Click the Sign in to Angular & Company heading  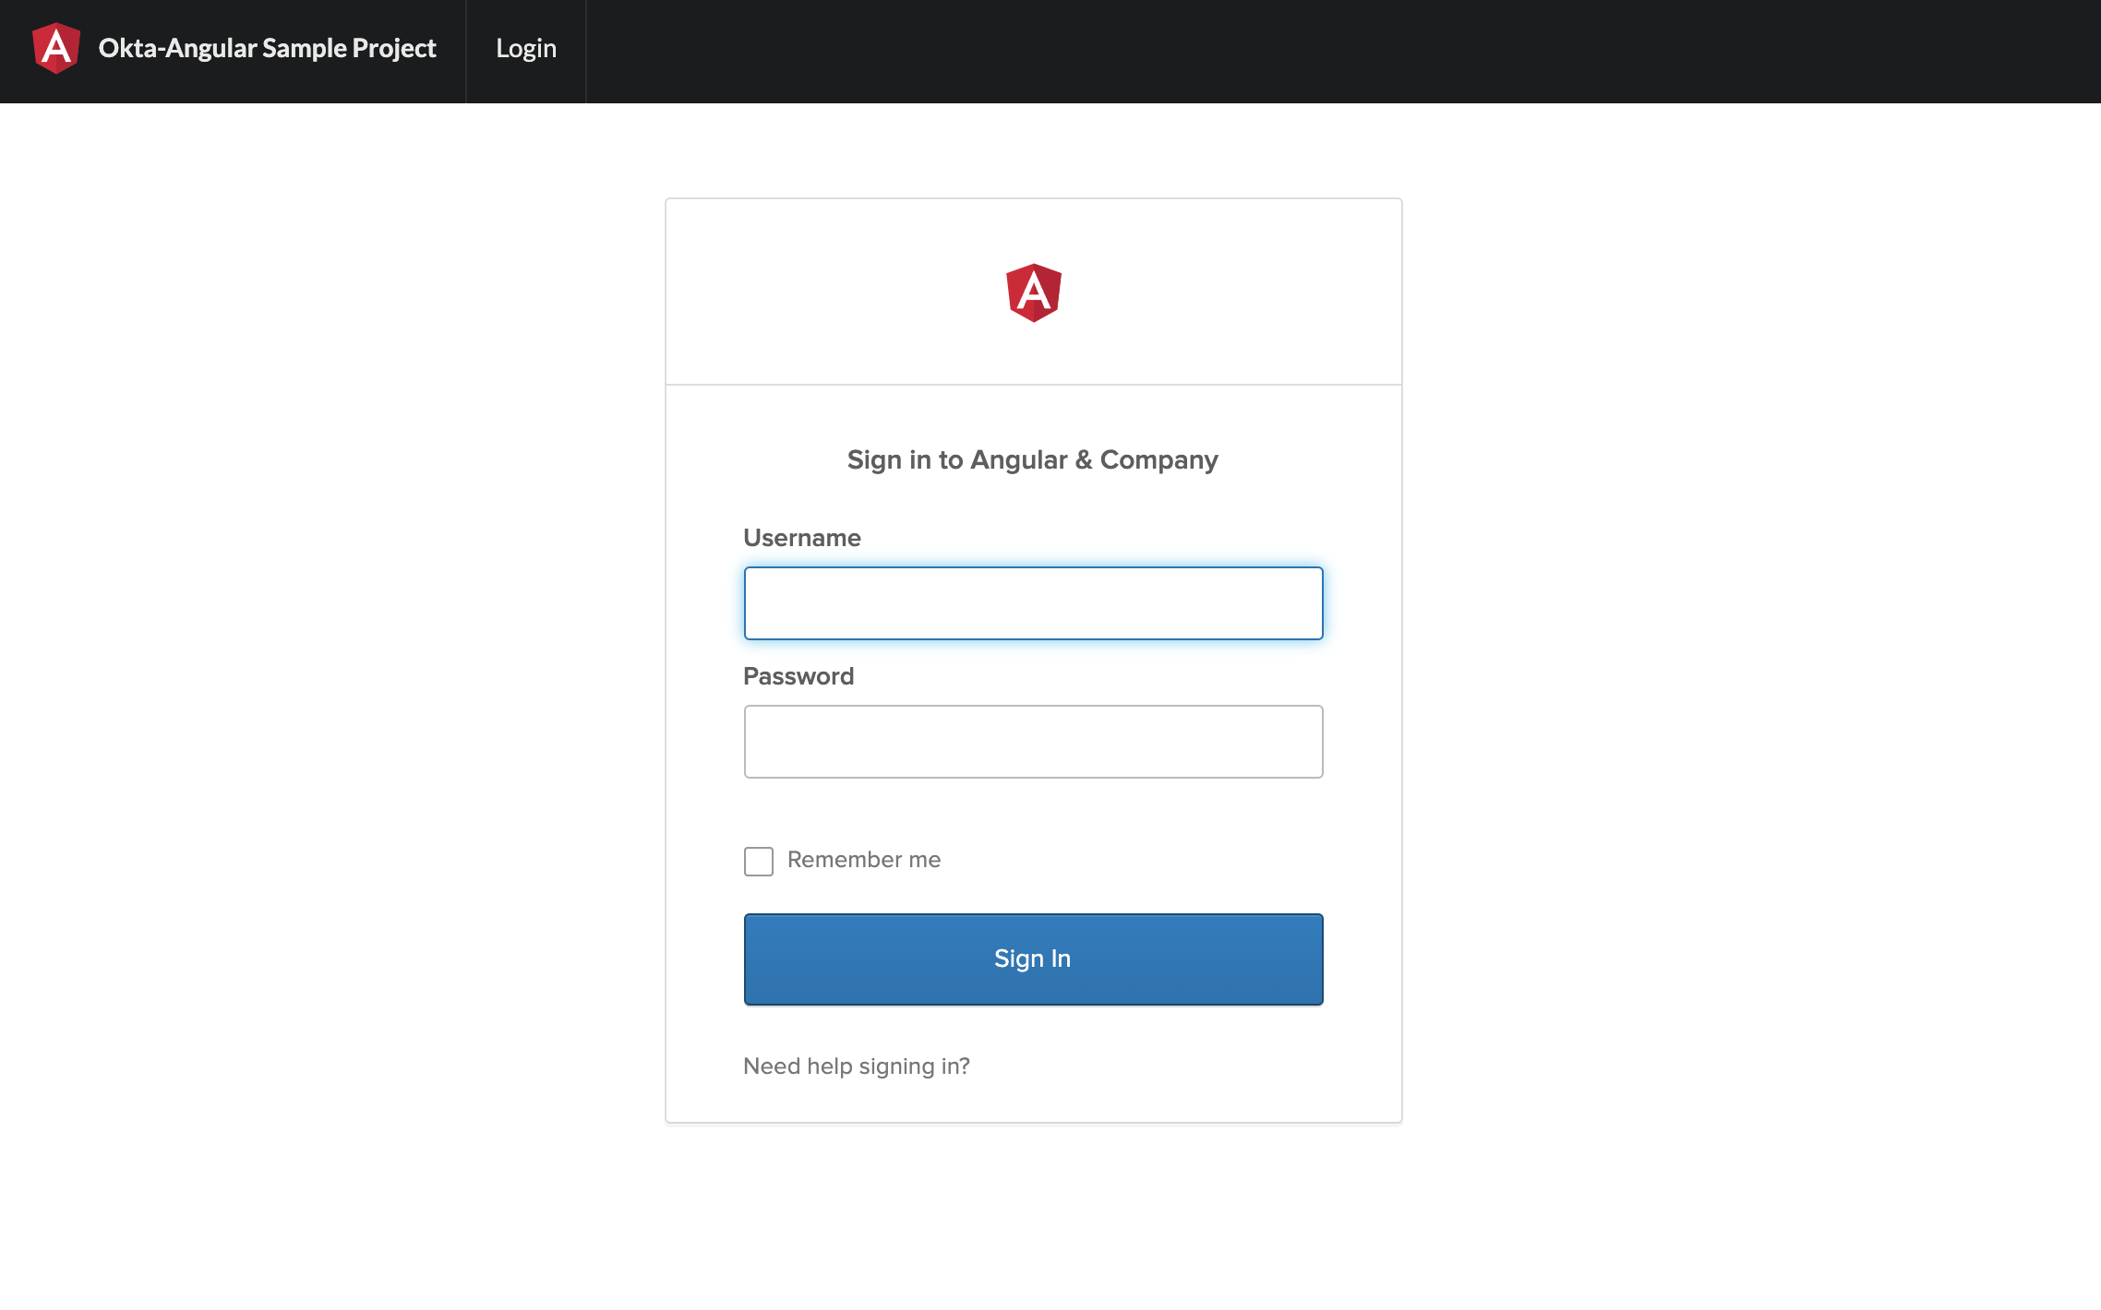1032,459
